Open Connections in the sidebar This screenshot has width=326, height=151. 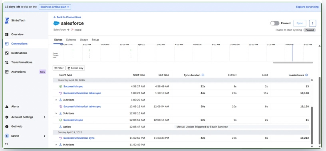click(19, 44)
